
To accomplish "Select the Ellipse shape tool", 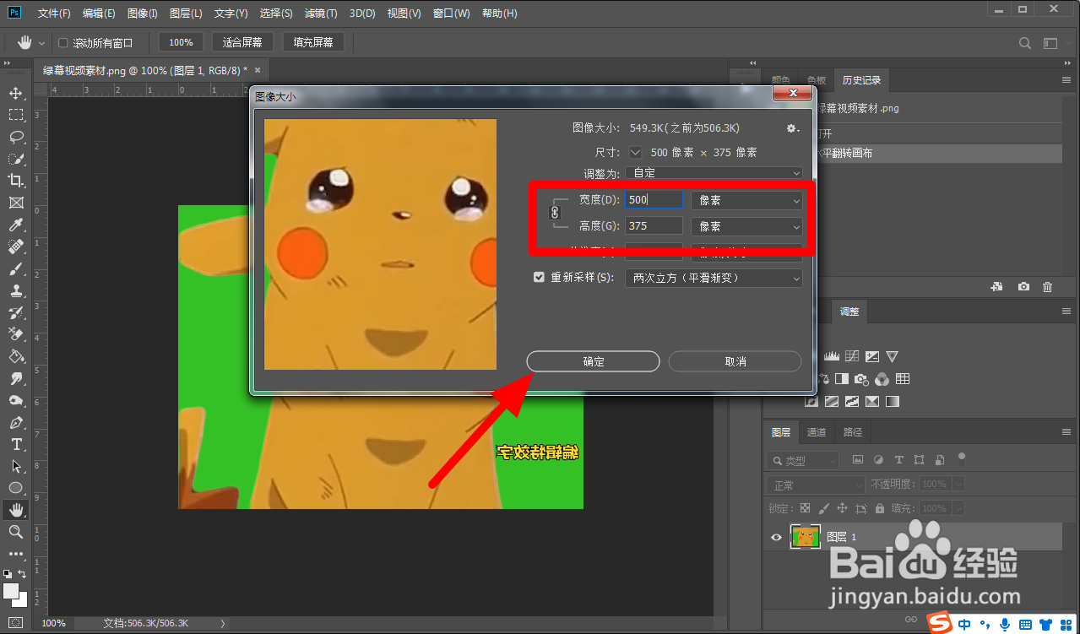I will point(15,488).
